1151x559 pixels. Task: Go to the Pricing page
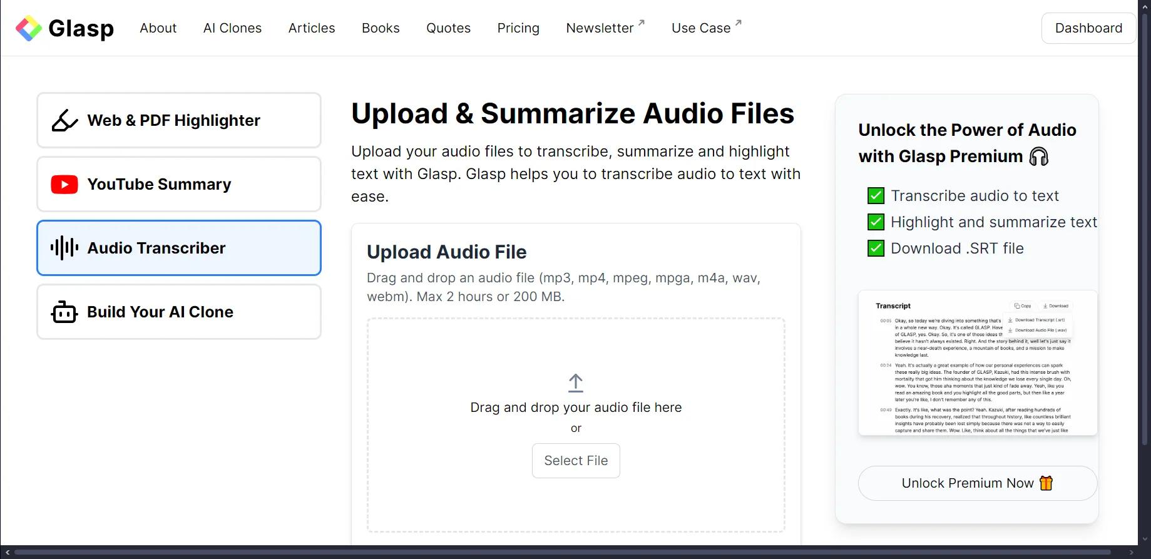click(518, 28)
